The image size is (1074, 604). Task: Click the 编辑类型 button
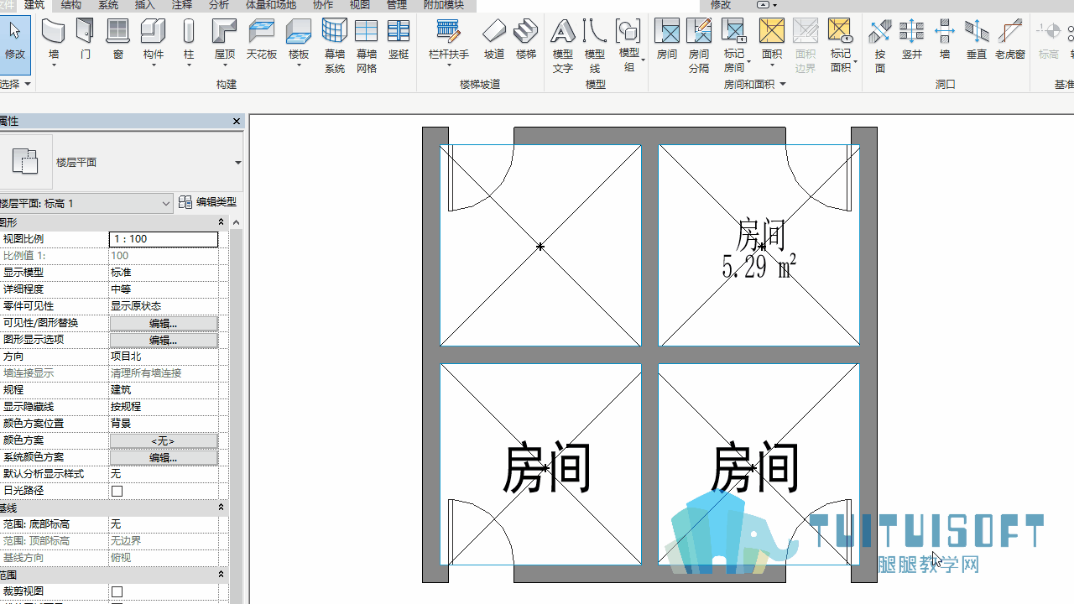207,202
